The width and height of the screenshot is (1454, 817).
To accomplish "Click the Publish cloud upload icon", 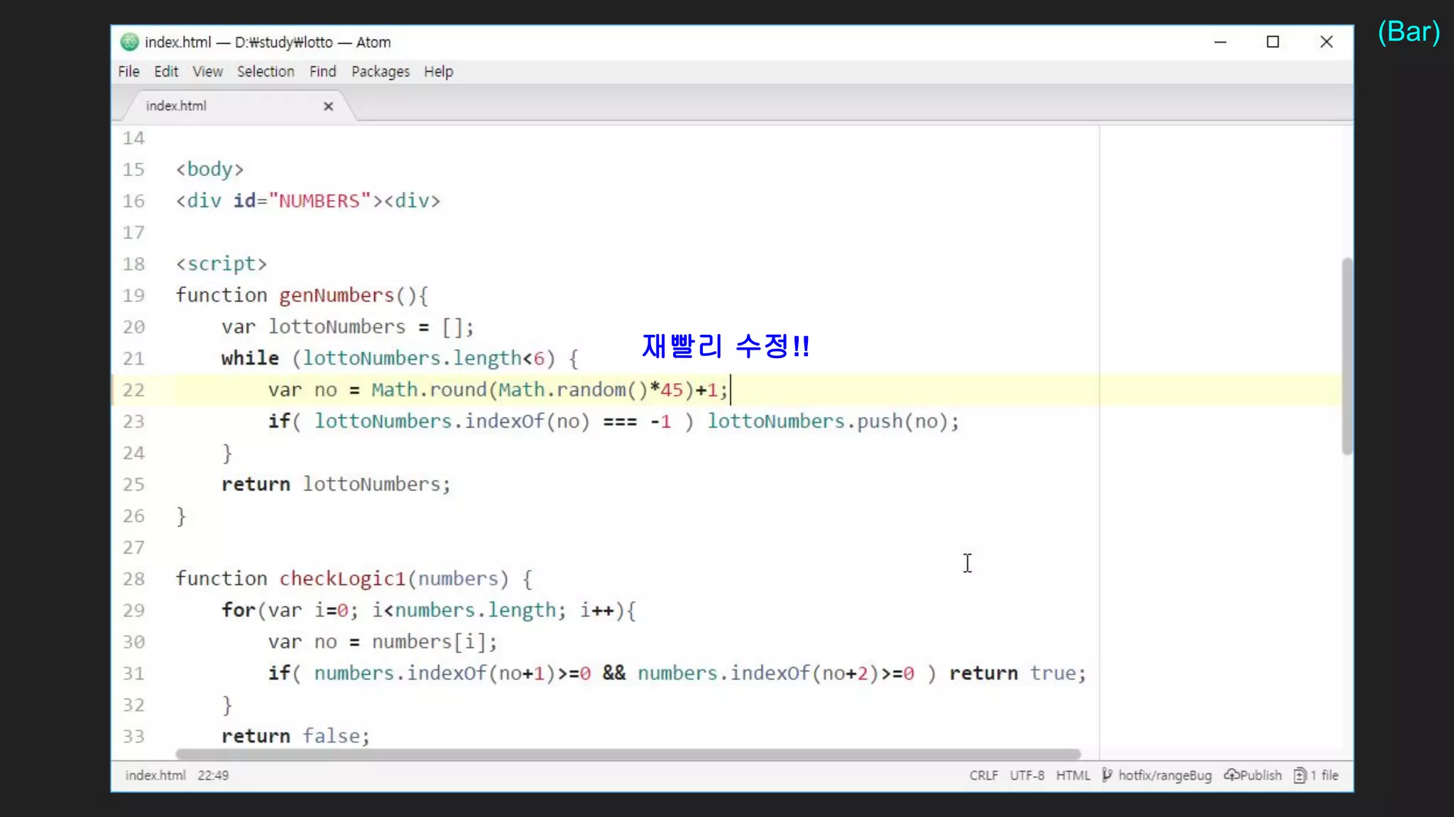I will click(x=1232, y=775).
